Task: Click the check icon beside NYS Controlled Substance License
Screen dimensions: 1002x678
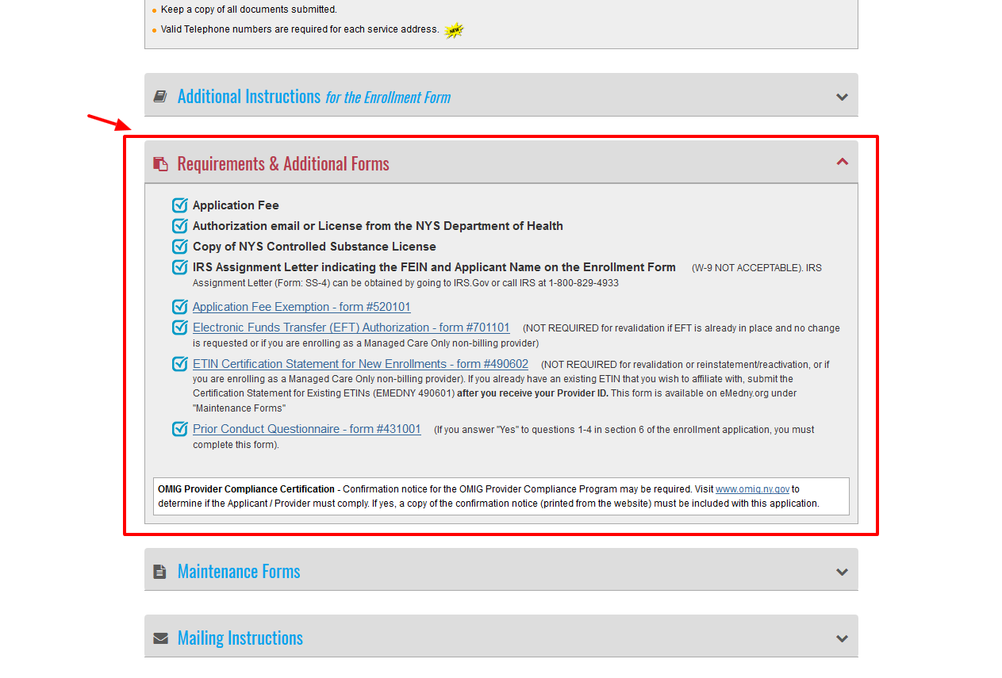Action: (180, 246)
